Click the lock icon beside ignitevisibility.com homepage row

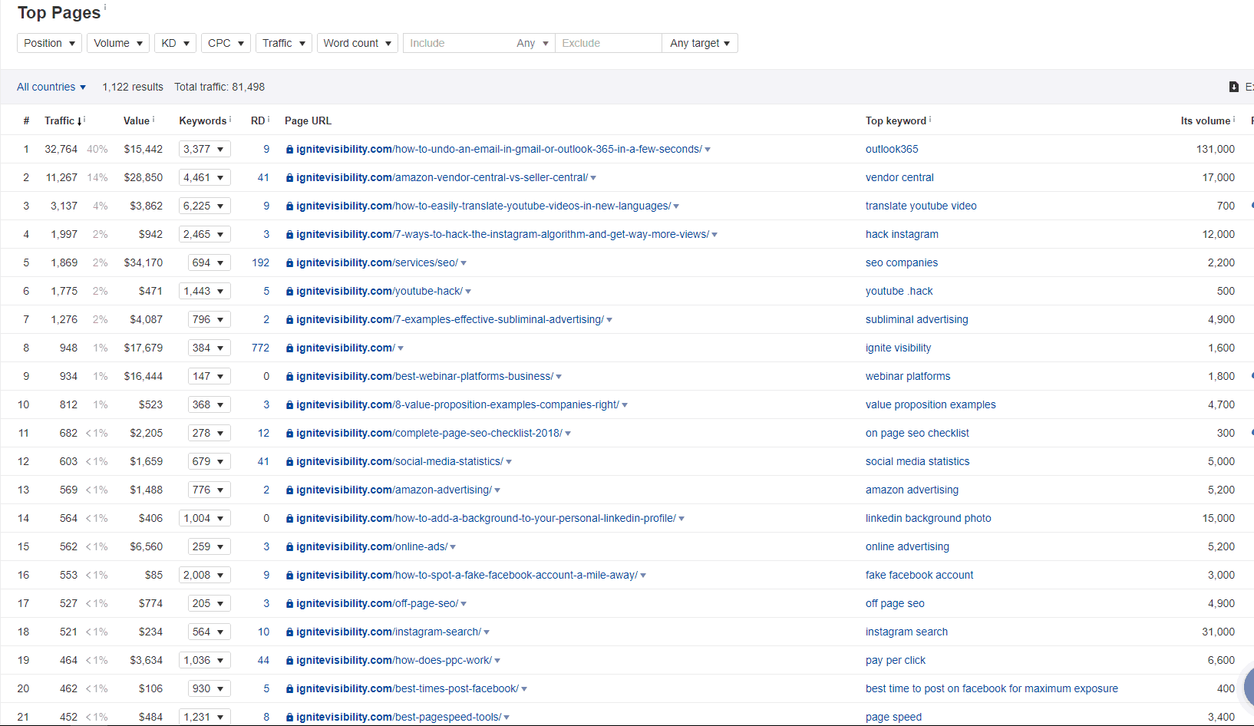[x=289, y=348]
